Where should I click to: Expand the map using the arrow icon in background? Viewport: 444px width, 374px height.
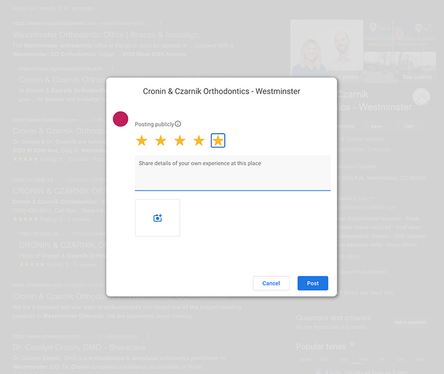tap(428, 27)
